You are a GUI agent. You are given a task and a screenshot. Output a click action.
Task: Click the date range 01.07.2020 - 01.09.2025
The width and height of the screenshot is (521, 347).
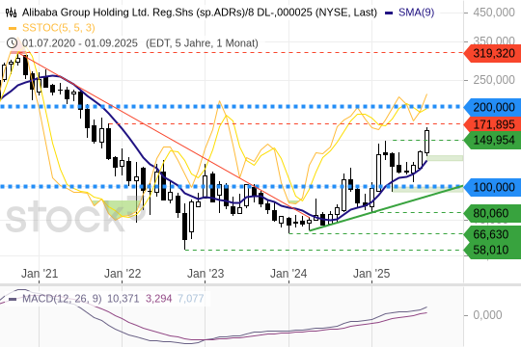[80, 43]
